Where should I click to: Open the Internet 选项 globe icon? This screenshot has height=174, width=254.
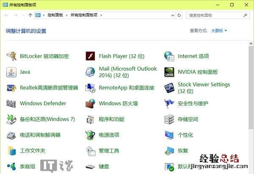(x=169, y=56)
